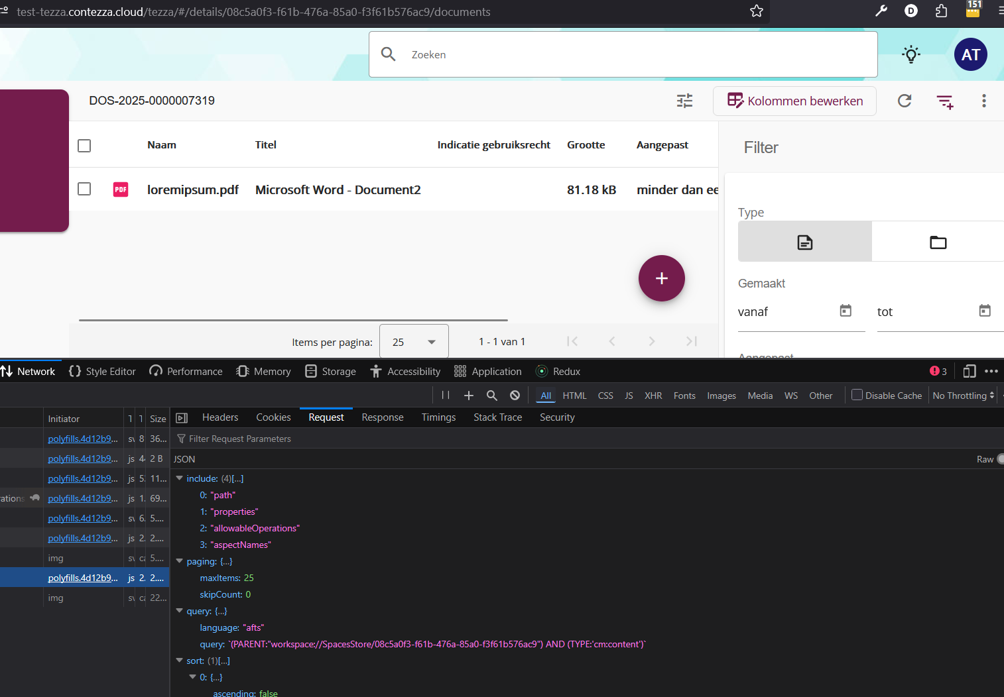Screen dimensions: 1004x697
Task: Bookmark page with the star icon
Action: click(x=757, y=11)
